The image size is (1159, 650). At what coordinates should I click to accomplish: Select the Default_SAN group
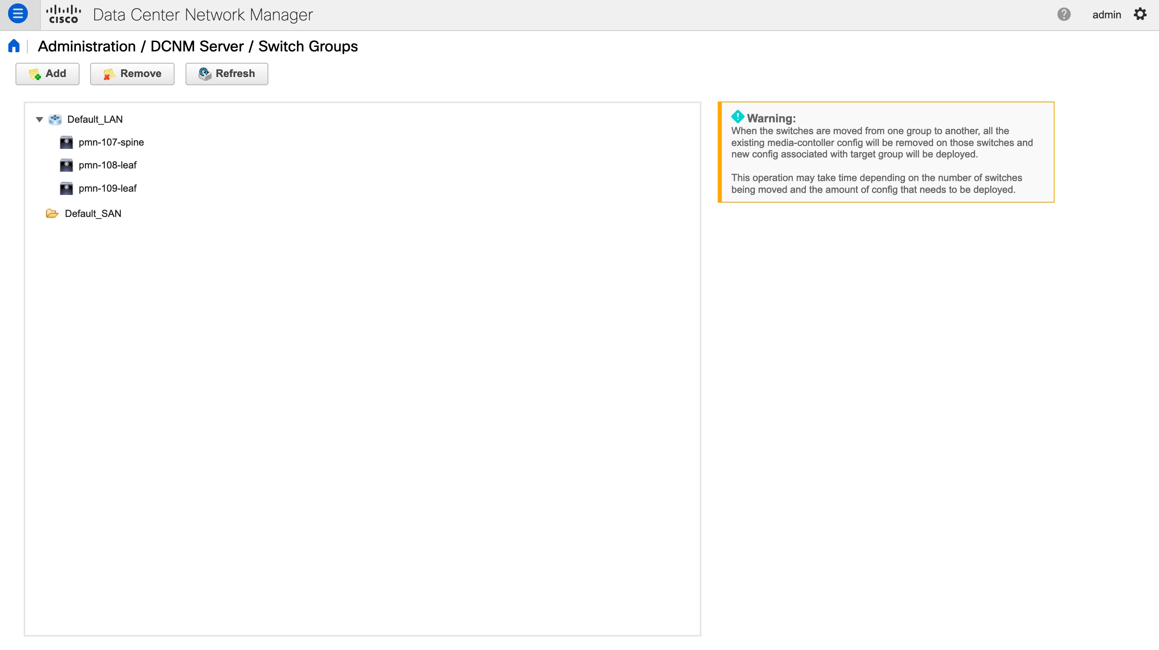[93, 214]
